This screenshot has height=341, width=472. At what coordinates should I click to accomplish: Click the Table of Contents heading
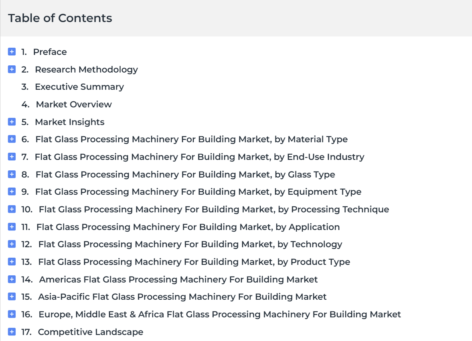(x=60, y=18)
